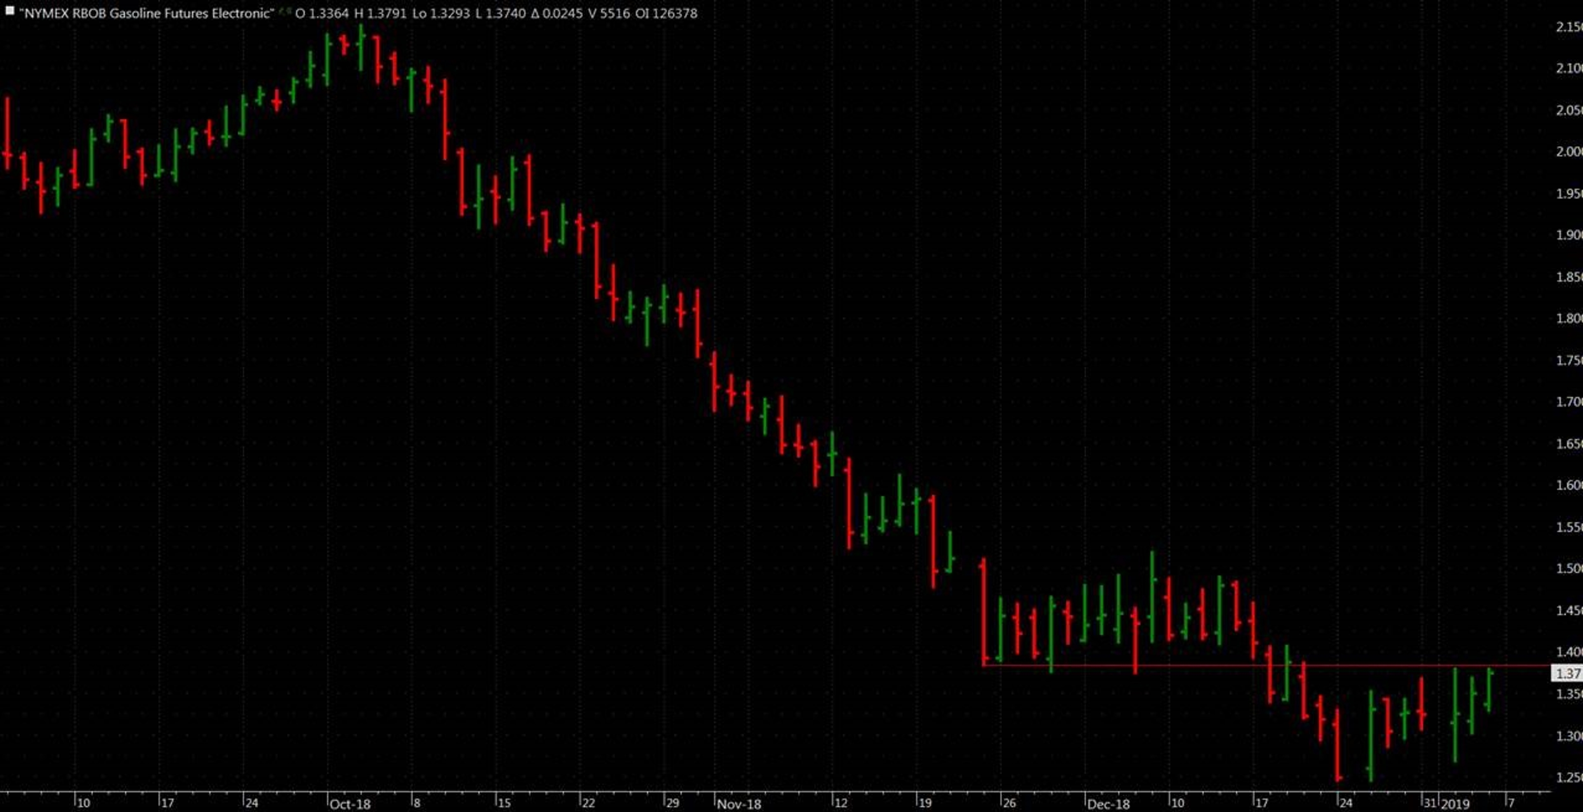The width and height of the screenshot is (1583, 812).
Task: Click the 2019 date label on the time axis
Action: (1455, 803)
